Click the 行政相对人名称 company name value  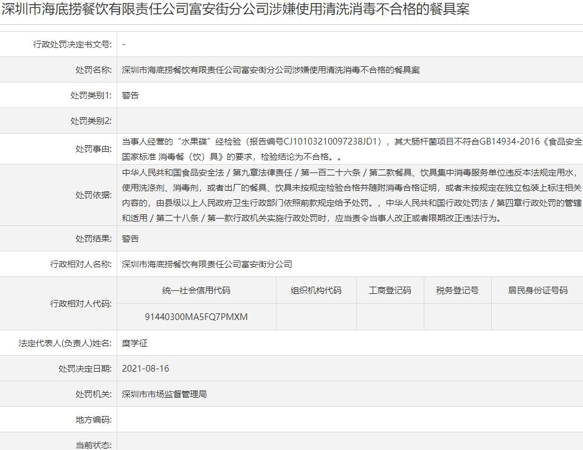[x=207, y=264]
